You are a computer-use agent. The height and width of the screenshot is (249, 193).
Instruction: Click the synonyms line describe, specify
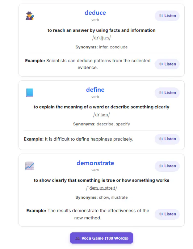click(101, 124)
